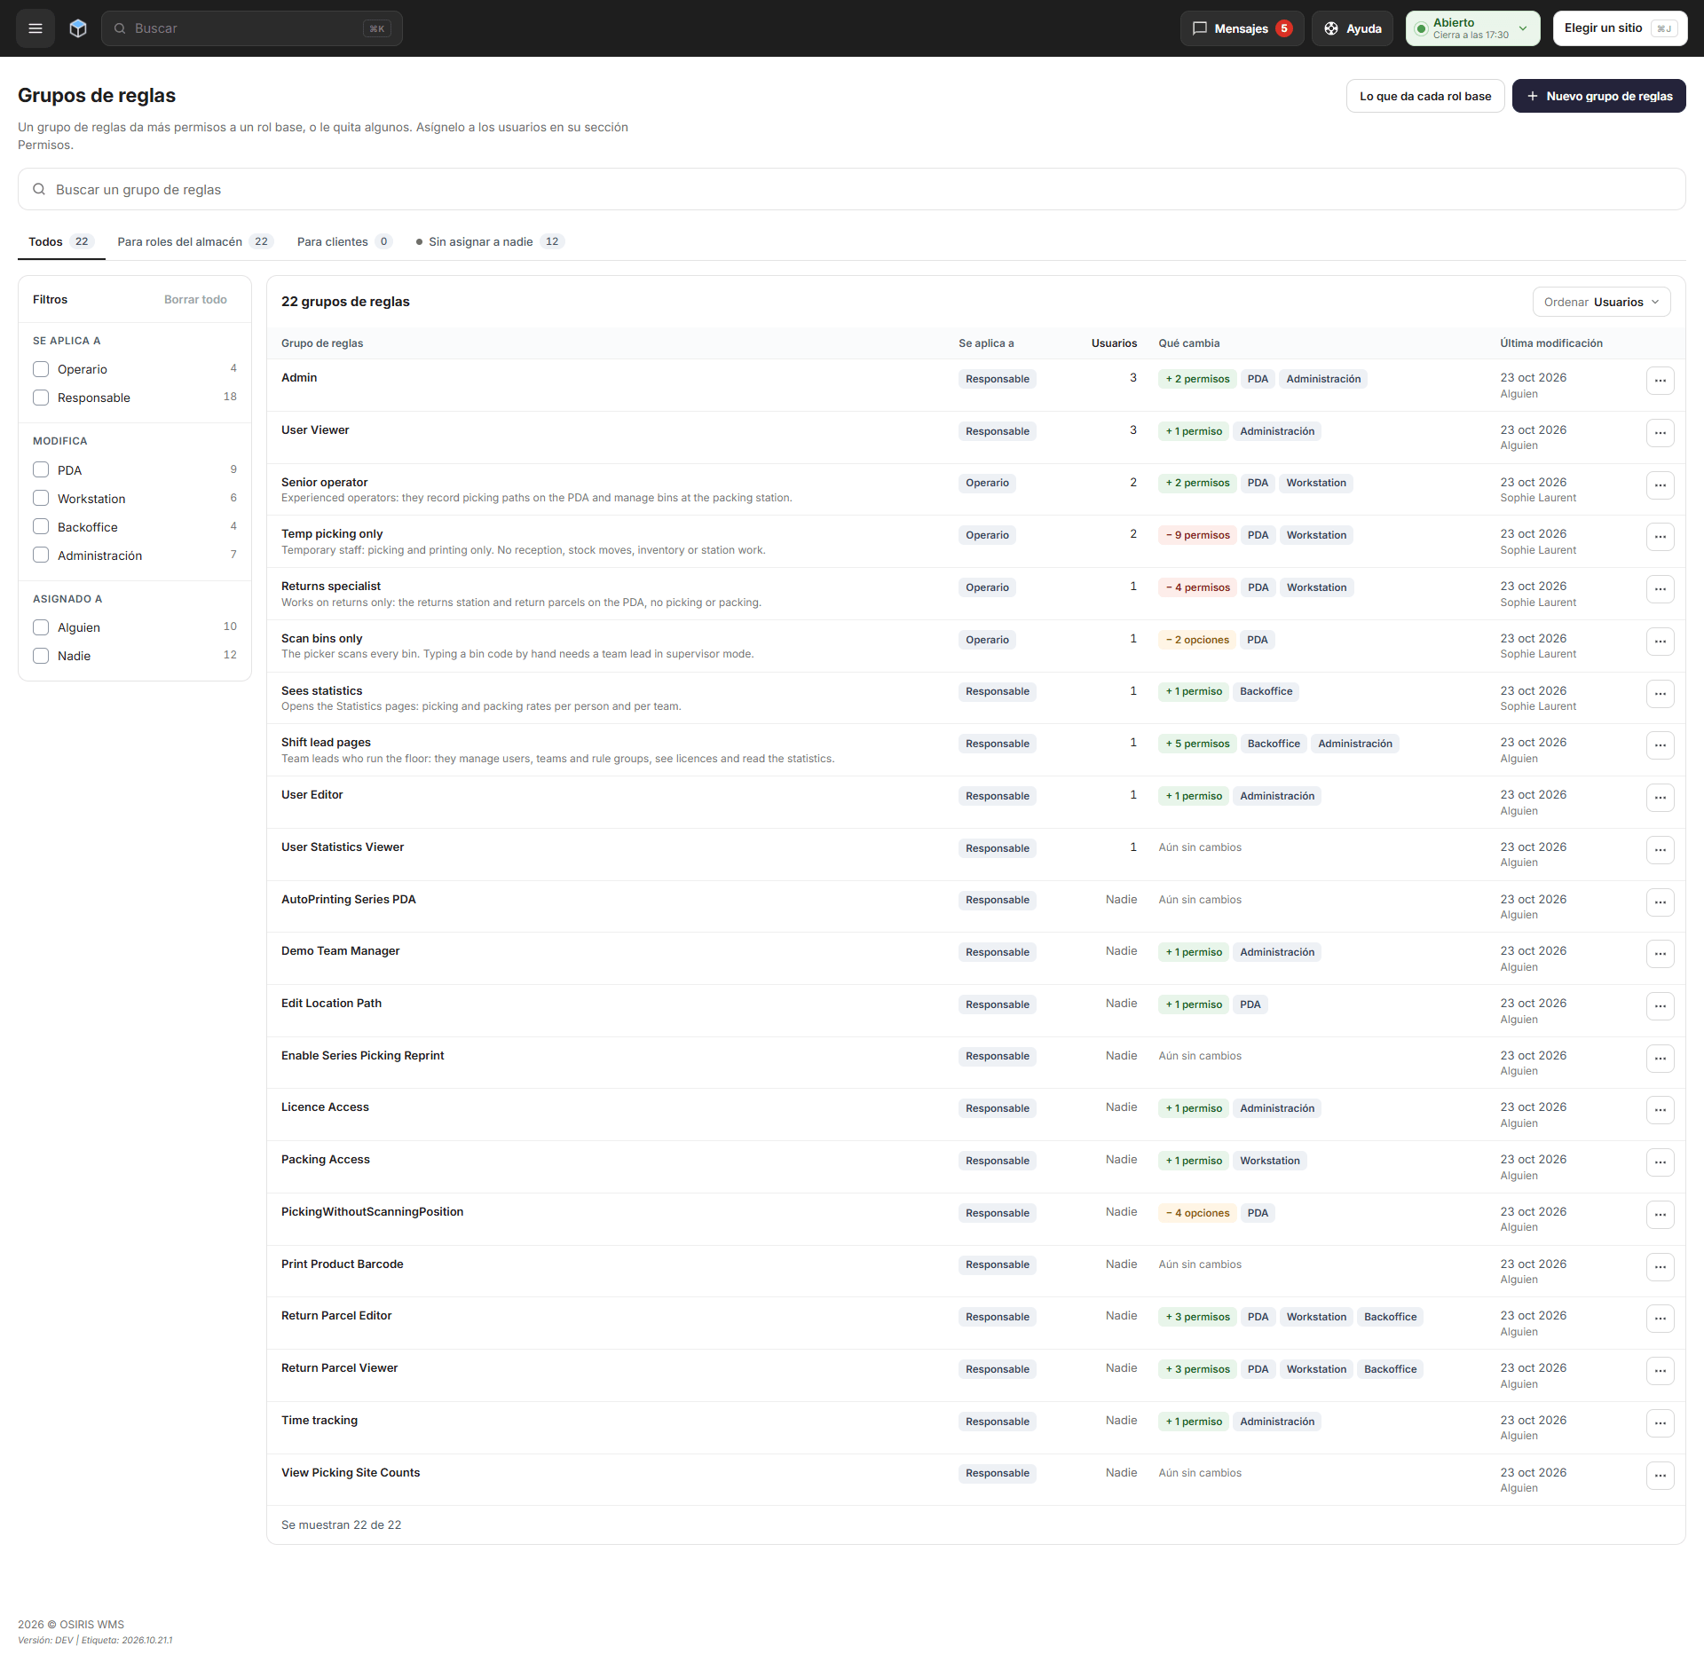Open row actions for Temp picking only
This screenshot has width=1704, height=1670.
tap(1660, 537)
